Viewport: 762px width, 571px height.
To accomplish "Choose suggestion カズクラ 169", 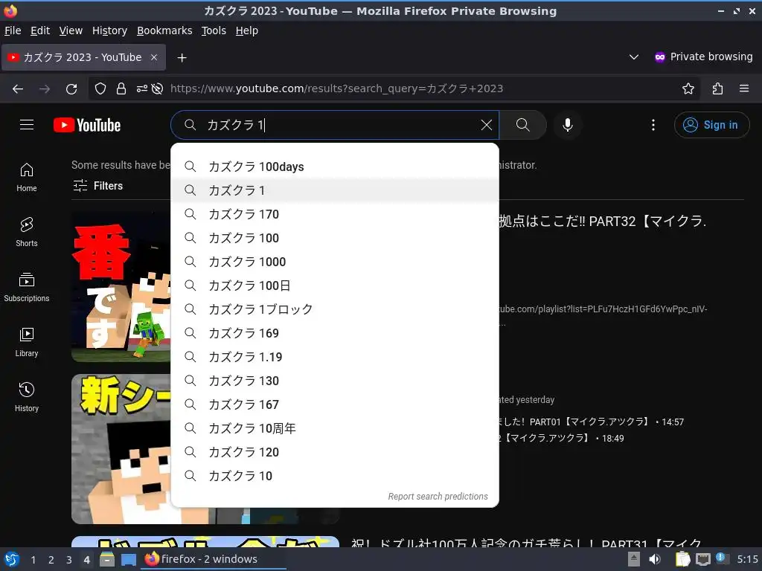I will (x=335, y=333).
